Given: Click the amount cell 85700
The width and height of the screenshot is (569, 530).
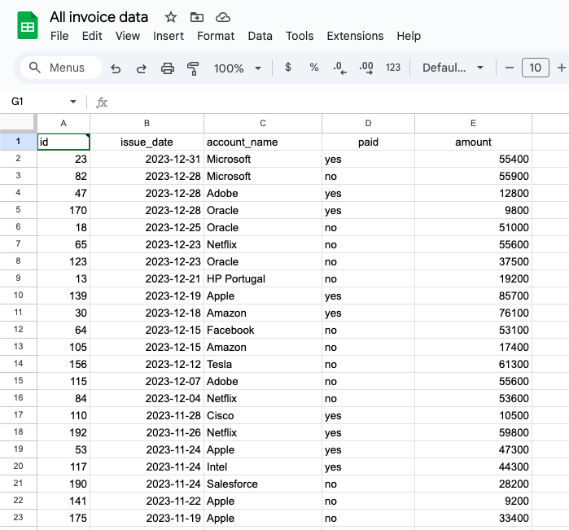Looking at the screenshot, I should tap(473, 296).
